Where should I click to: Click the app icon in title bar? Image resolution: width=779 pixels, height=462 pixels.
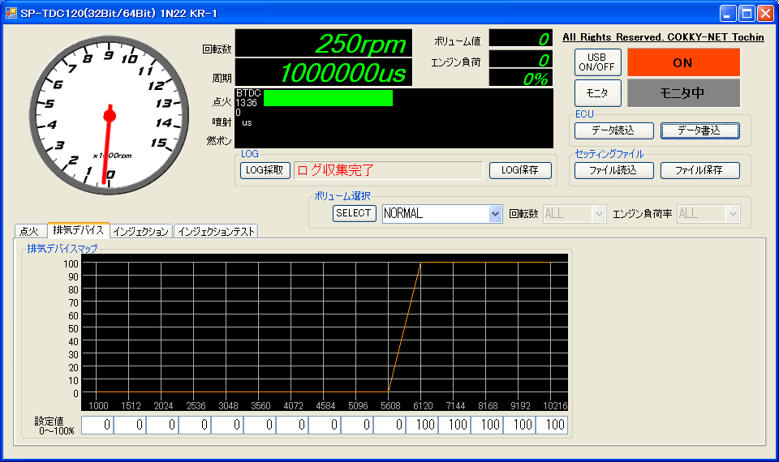(11, 13)
